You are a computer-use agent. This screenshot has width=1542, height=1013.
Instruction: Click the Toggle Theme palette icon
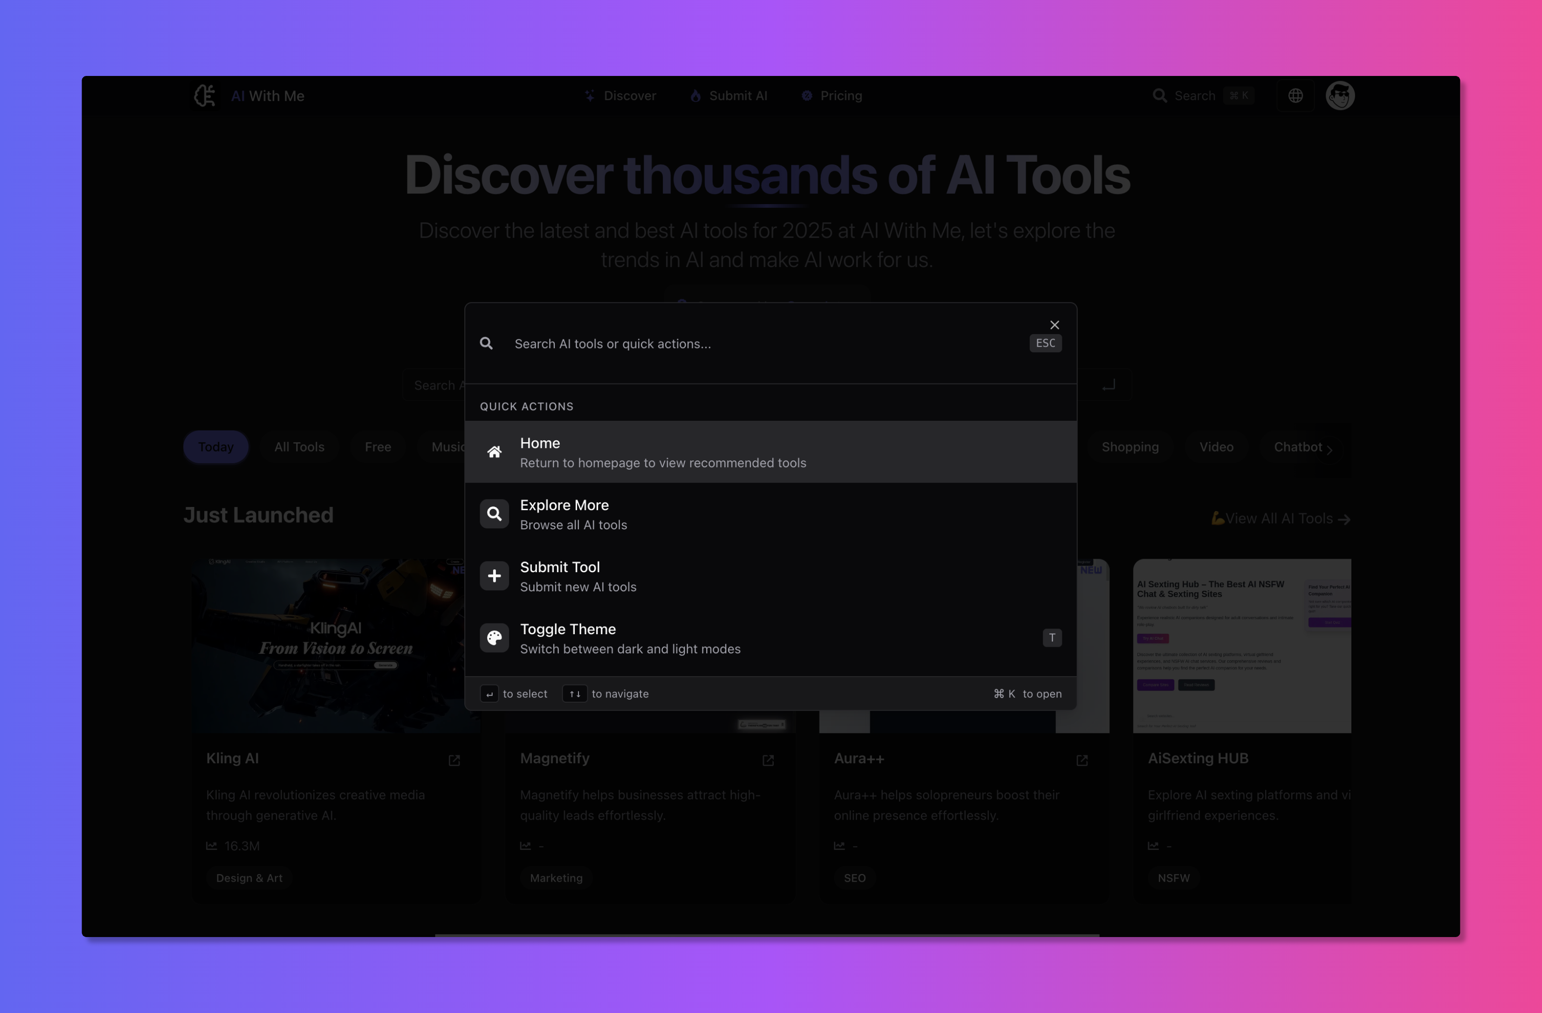click(495, 638)
